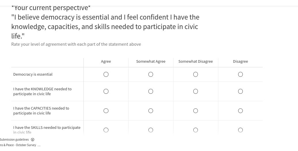Viewport: 298px width, 151px height.
Task: Mark Disagree for the CAPACITIES row
Action: [240, 111]
